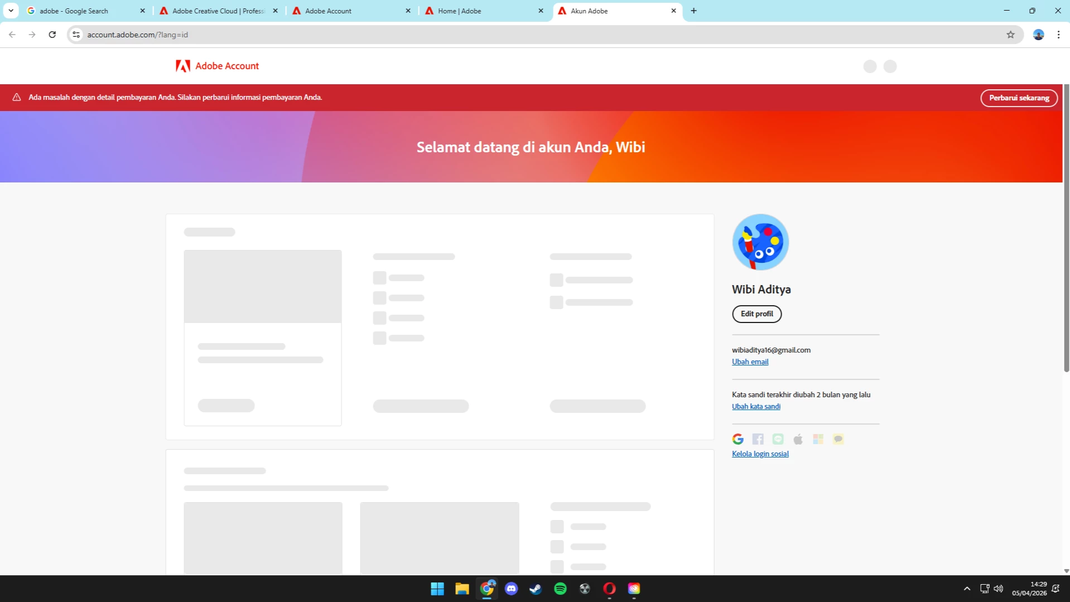Click the Apple social login icon
The image size is (1070, 602).
(798, 439)
